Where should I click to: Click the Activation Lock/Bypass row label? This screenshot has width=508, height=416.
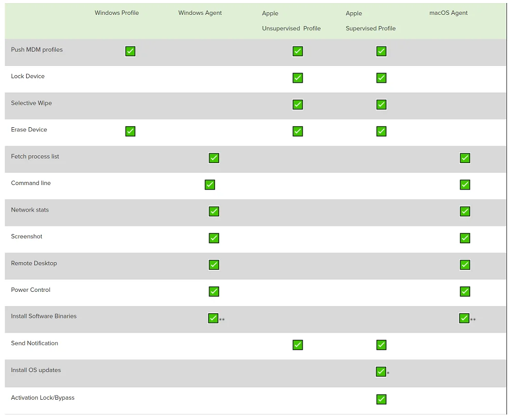click(43, 398)
